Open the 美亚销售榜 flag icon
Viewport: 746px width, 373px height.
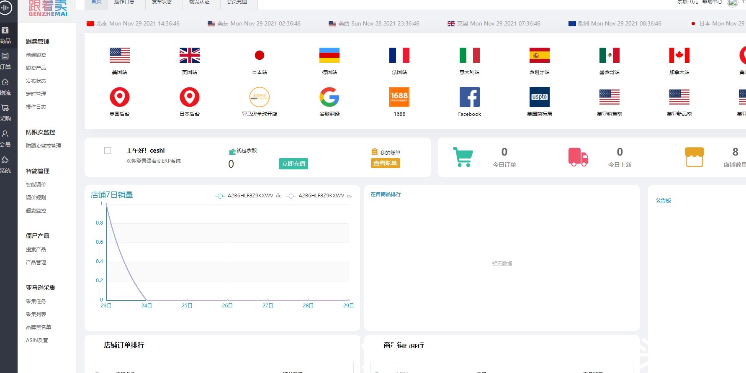[x=610, y=97]
